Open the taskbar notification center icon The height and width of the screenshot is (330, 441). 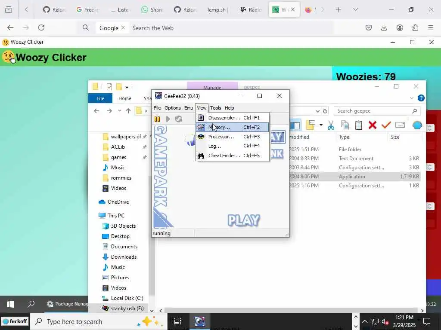tap(427, 321)
